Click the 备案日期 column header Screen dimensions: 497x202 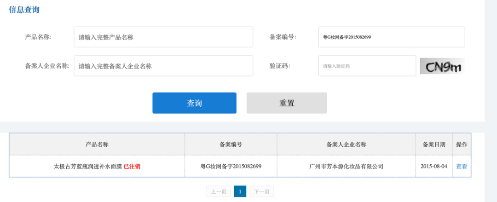pos(434,144)
